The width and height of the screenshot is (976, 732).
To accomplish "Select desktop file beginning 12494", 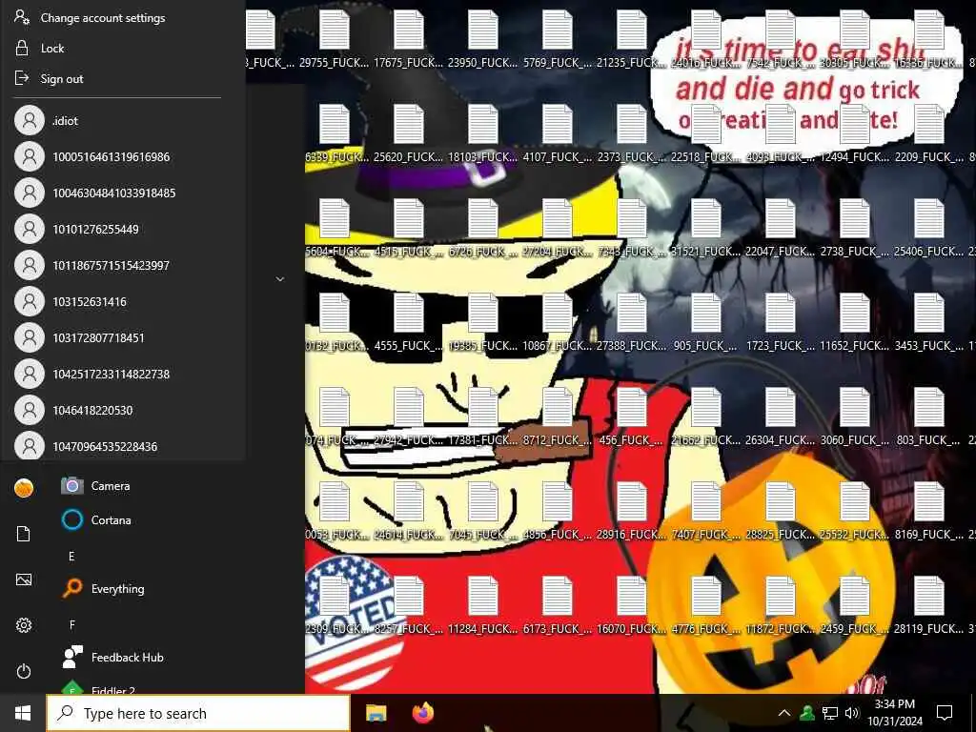I will (x=855, y=133).
